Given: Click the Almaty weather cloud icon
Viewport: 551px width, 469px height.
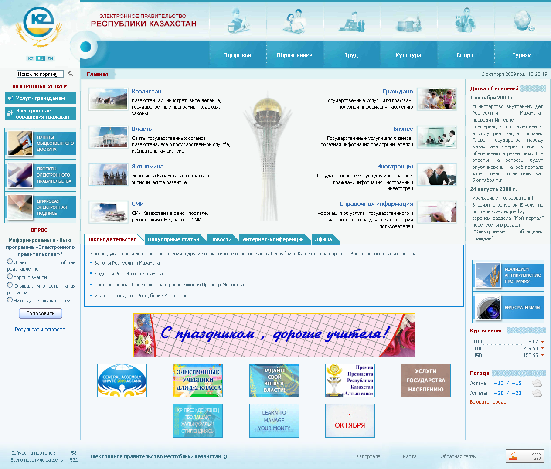Looking at the screenshot, I should coord(537,393).
